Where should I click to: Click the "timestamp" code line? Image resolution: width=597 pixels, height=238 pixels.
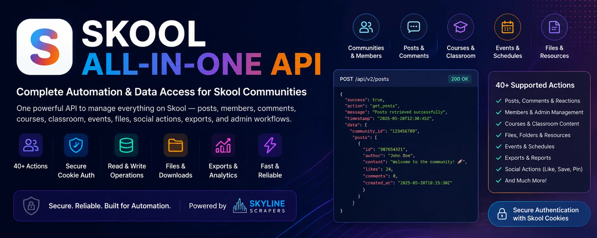[x=389, y=119]
